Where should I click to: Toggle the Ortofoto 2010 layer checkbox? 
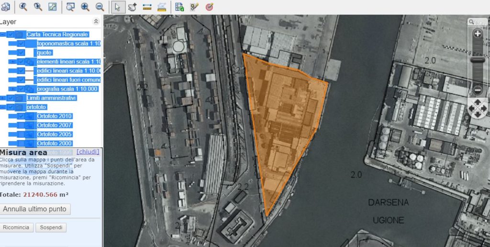21,116
